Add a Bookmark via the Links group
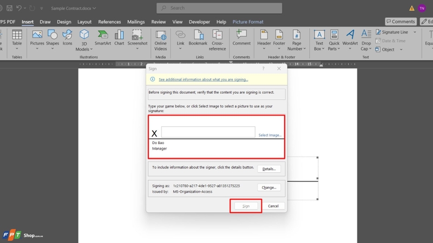 pyautogui.click(x=198, y=38)
